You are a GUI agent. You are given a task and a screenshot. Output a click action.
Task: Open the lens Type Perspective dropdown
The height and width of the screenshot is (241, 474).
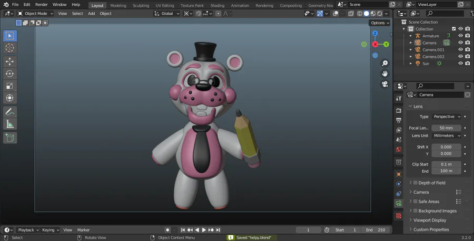pyautogui.click(x=446, y=117)
